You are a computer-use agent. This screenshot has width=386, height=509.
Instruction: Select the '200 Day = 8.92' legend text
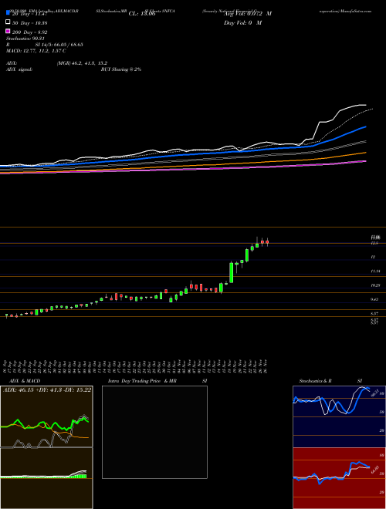point(30,32)
